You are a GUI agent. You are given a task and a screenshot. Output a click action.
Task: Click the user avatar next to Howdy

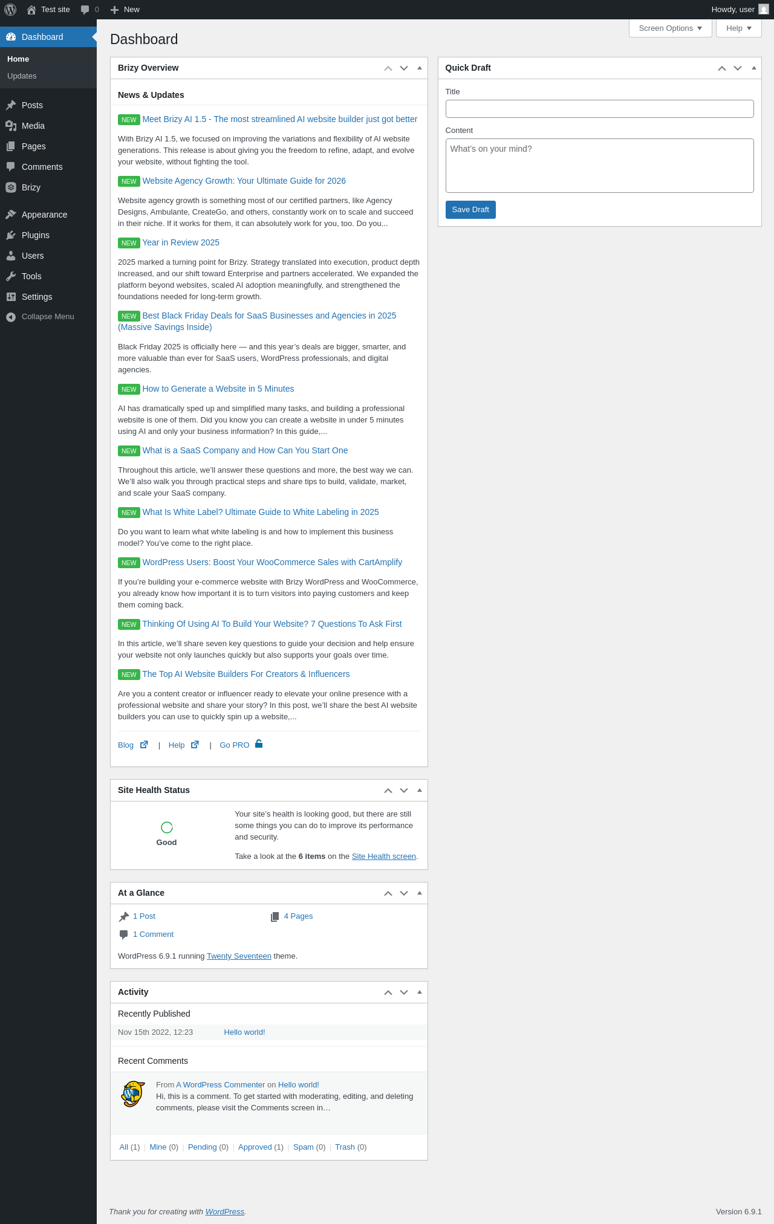[764, 10]
